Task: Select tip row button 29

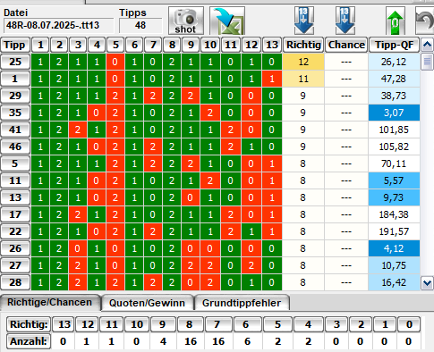Action: (x=15, y=96)
